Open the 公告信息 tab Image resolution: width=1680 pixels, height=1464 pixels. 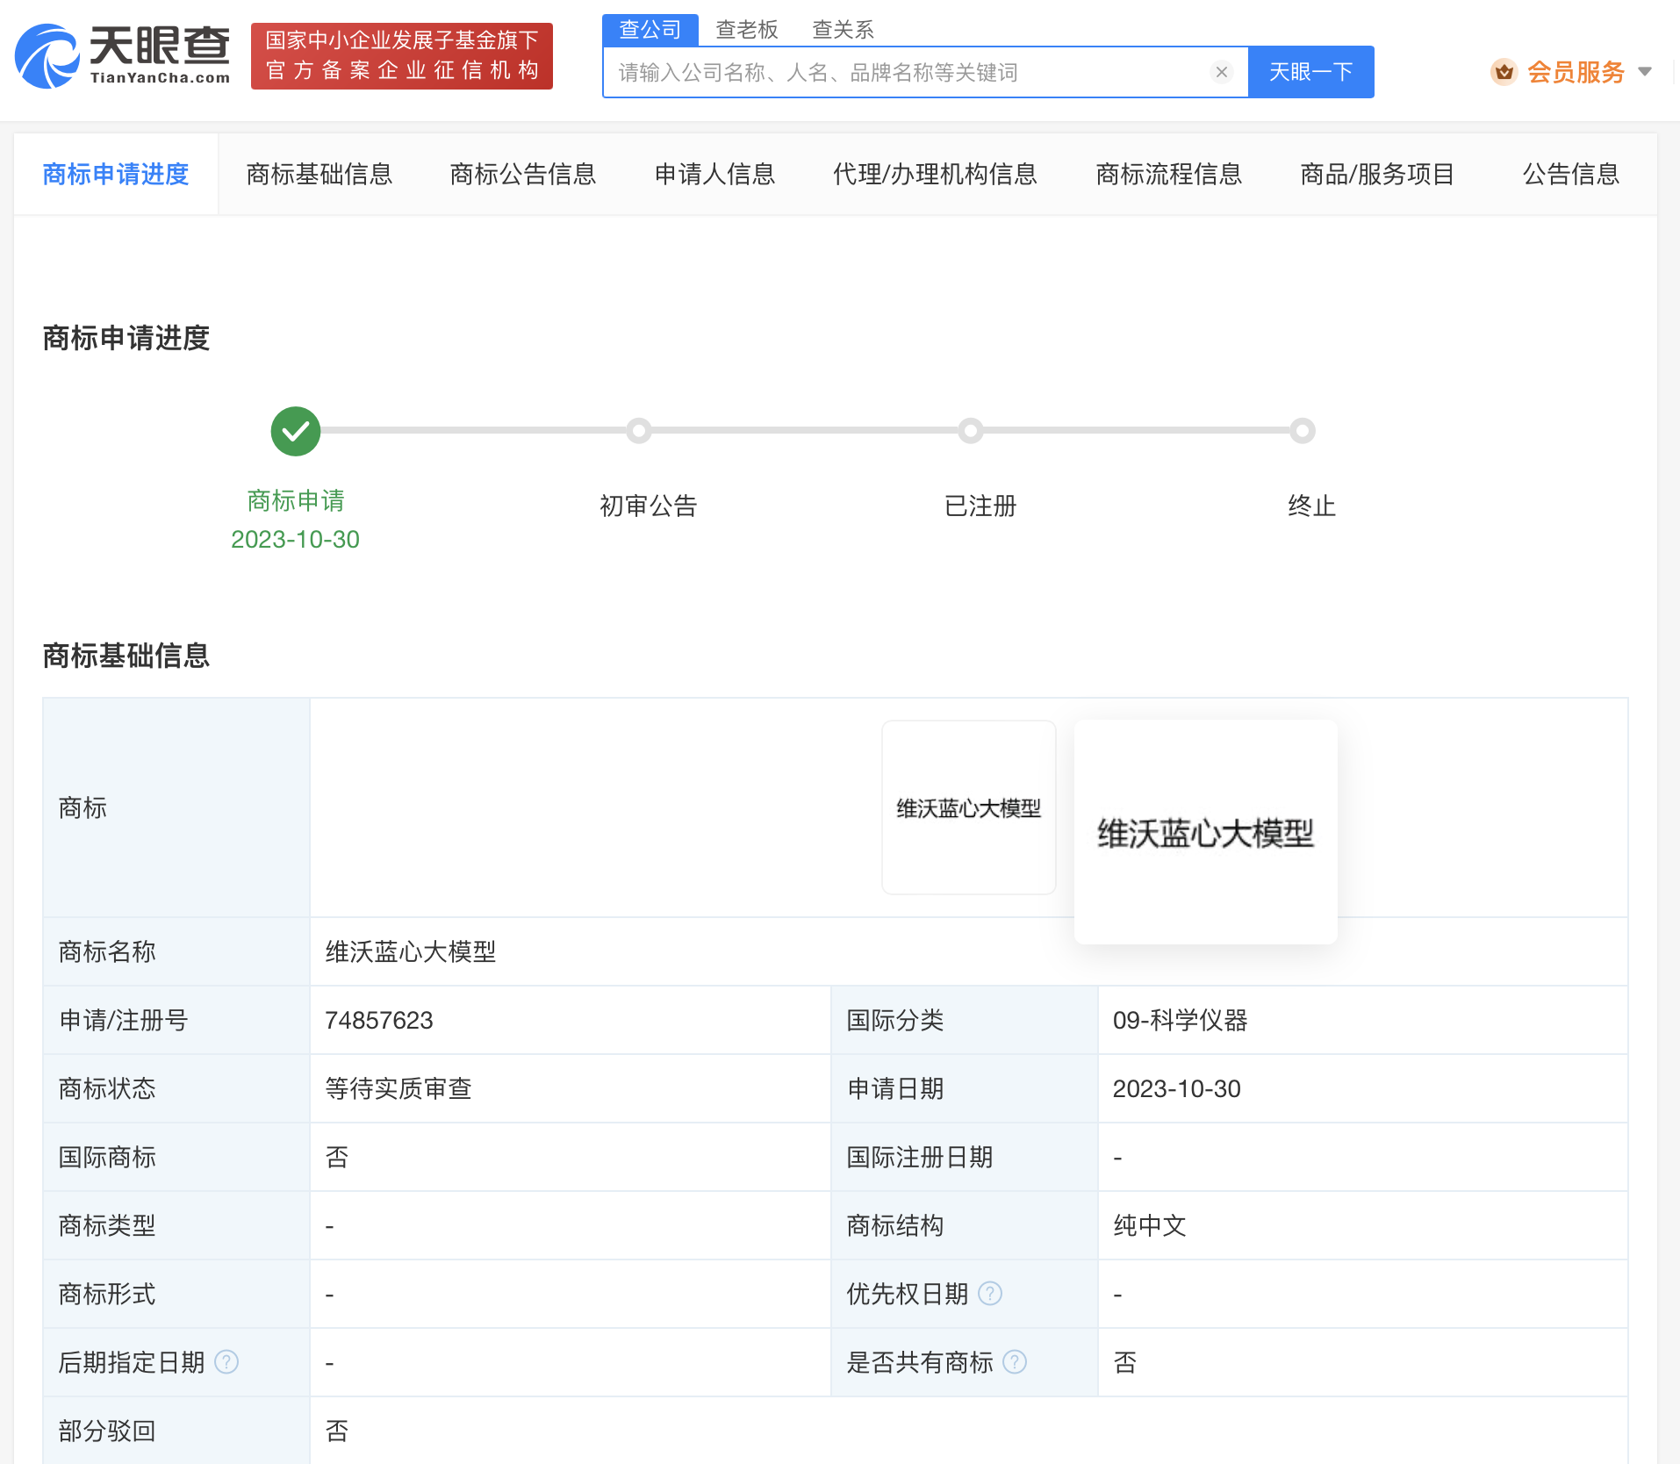click(x=1570, y=174)
